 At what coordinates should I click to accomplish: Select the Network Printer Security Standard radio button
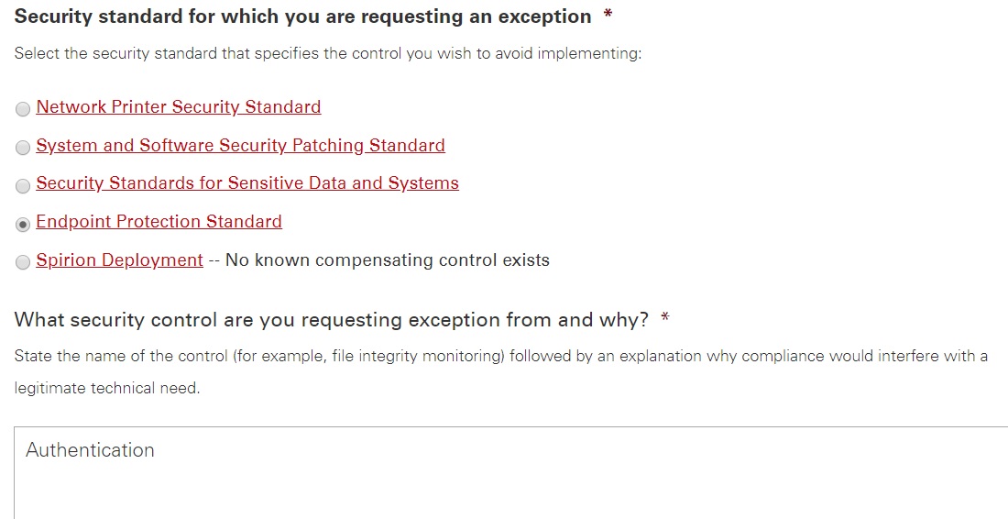pos(23,109)
